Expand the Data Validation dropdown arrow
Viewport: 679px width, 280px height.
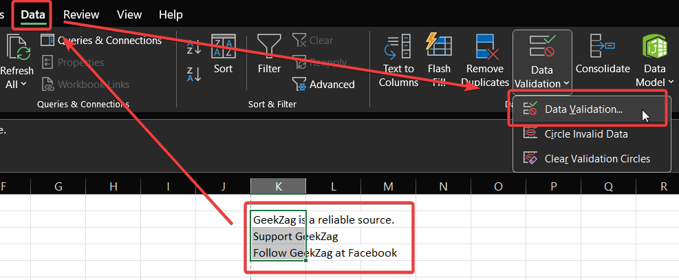point(566,84)
